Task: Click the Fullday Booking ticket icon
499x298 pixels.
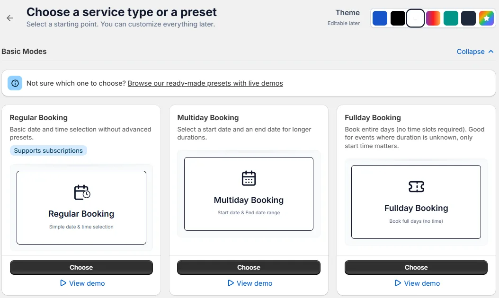Action: [x=416, y=187]
